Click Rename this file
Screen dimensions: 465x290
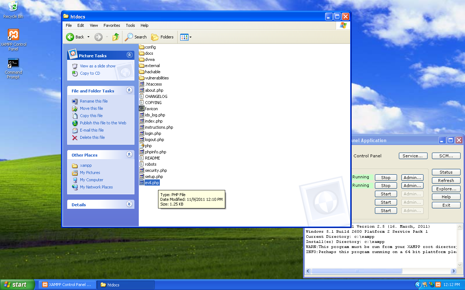pyautogui.click(x=94, y=101)
